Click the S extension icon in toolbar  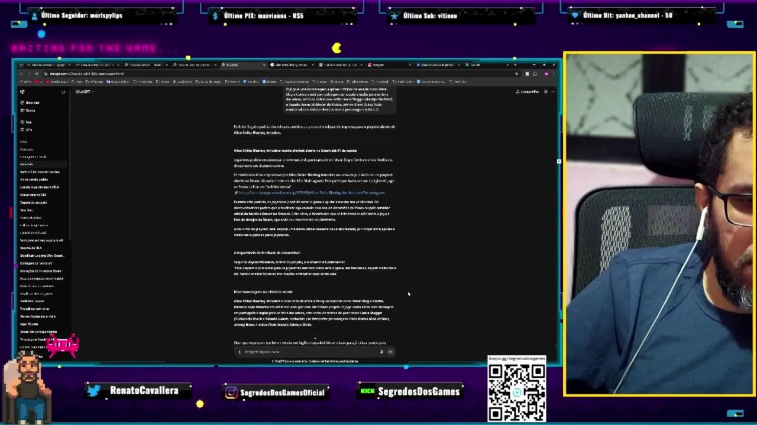point(527,74)
